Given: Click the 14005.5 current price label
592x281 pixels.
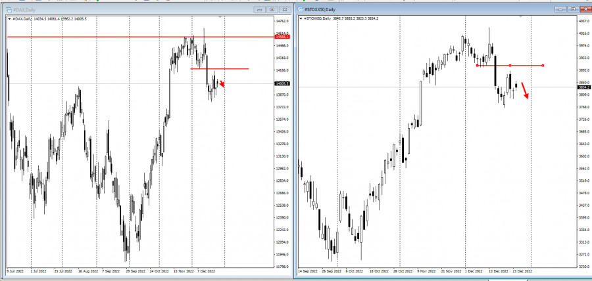Looking at the screenshot, I should 283,83.
